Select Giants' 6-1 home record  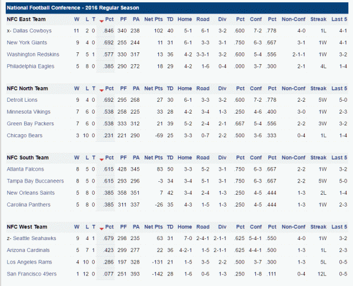pos(188,42)
